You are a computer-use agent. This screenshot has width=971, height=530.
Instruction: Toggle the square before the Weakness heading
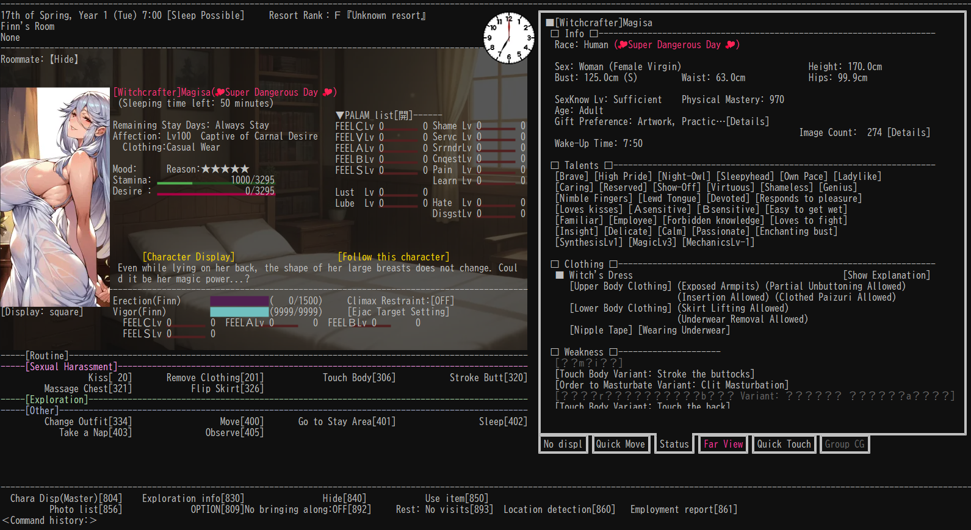point(555,352)
